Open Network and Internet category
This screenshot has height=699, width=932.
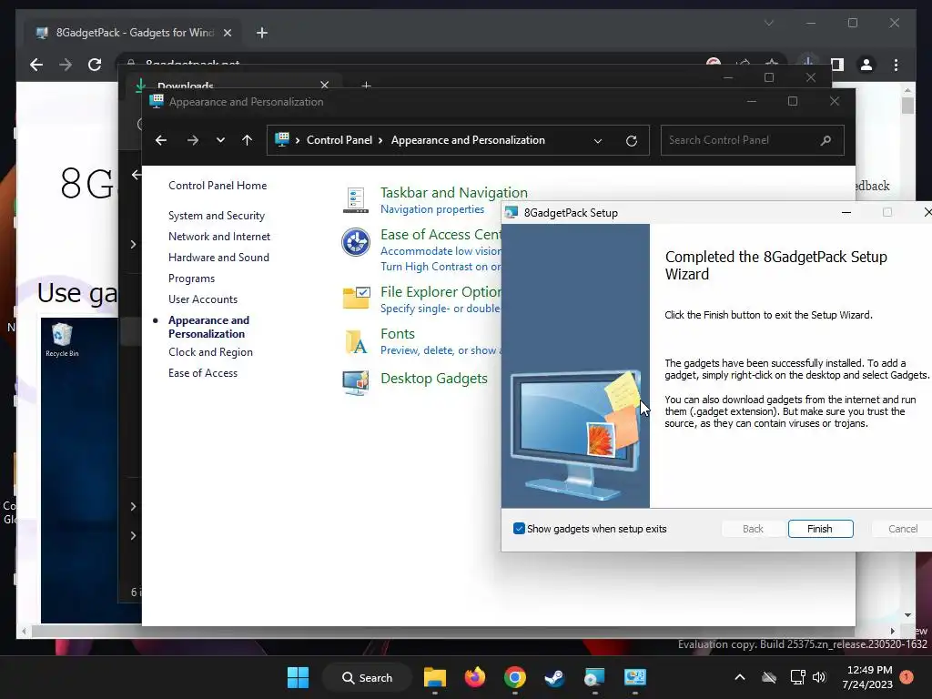tap(218, 236)
